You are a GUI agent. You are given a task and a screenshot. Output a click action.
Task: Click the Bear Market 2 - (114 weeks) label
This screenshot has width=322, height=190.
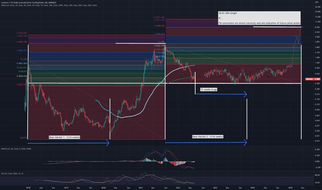tap(208, 136)
